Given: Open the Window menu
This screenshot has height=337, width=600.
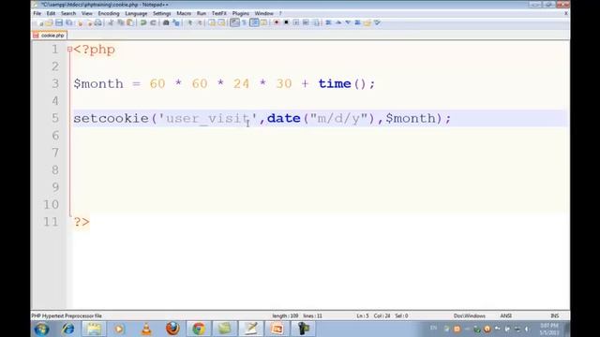Looking at the screenshot, I should point(264,13).
